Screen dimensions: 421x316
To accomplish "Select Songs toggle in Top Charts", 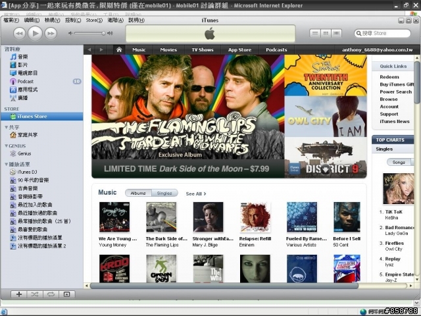I will 399,162.
